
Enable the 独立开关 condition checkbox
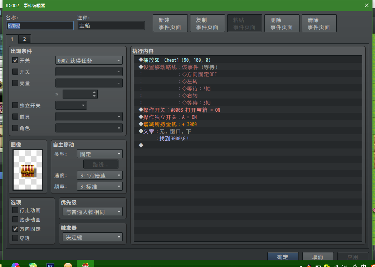coord(15,105)
